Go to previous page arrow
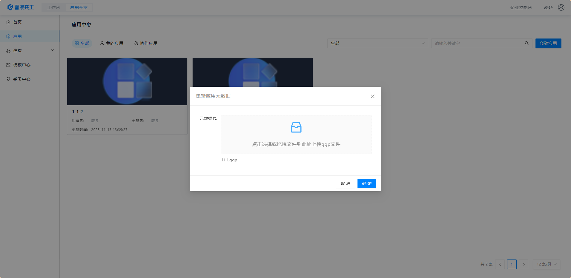 [500, 264]
